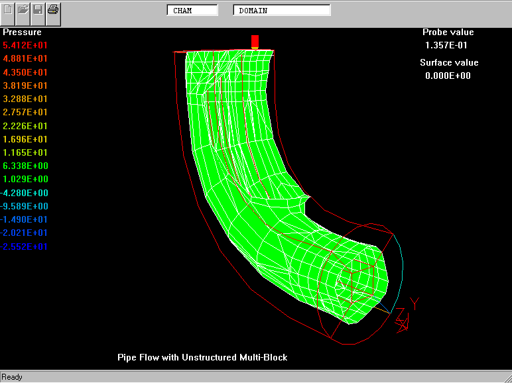Click the Surface value reading 0.000E+00

coord(448,76)
